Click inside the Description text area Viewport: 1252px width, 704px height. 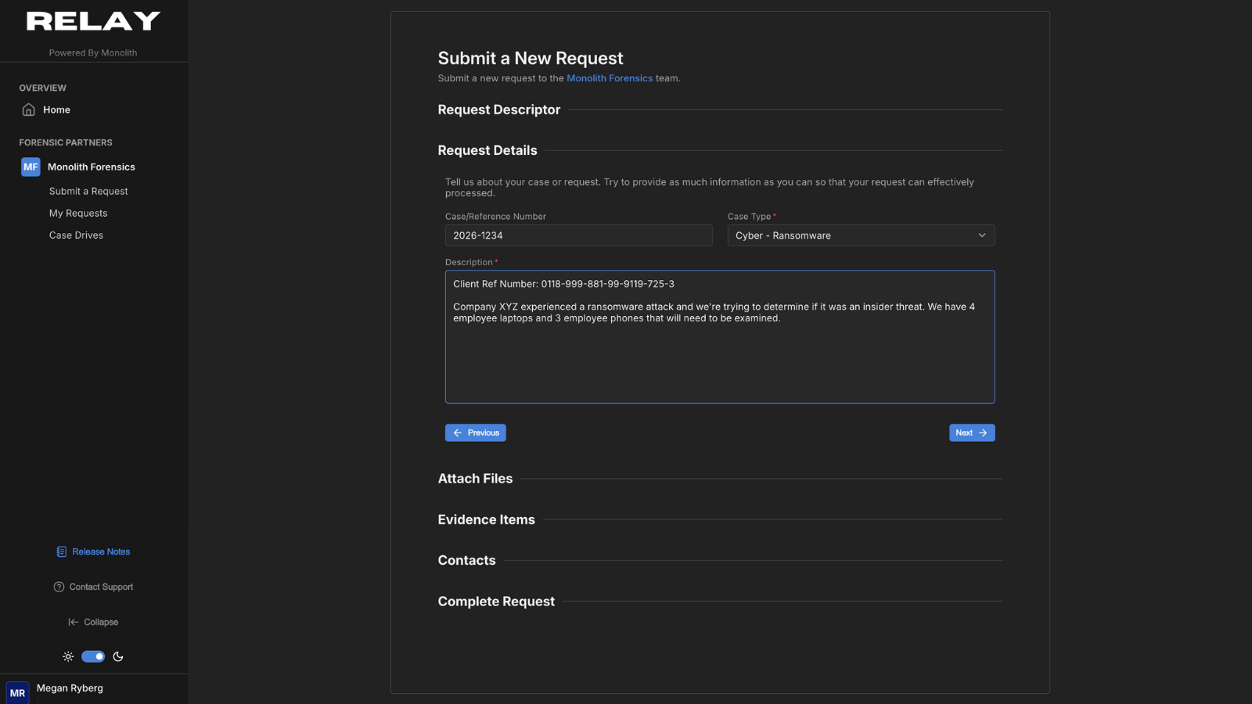point(720,337)
